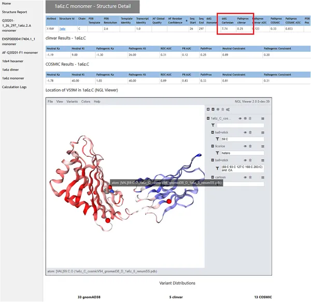Delete the 59:C ball+stick representation

[x=250, y=132]
